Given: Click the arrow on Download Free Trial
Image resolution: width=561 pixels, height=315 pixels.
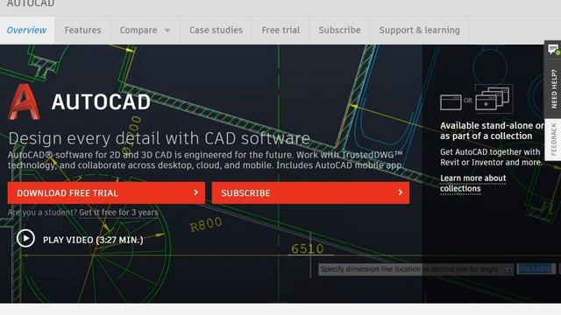Looking at the screenshot, I should click(x=195, y=192).
